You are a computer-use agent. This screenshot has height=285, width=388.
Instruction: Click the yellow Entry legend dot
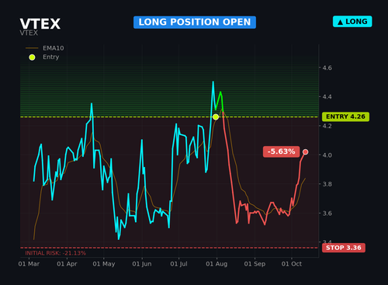tap(32, 57)
